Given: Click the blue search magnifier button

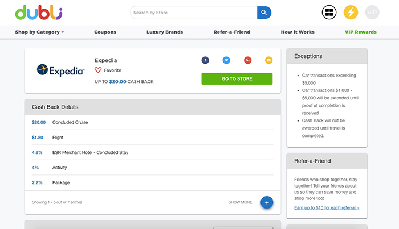Looking at the screenshot, I should coord(264,13).
